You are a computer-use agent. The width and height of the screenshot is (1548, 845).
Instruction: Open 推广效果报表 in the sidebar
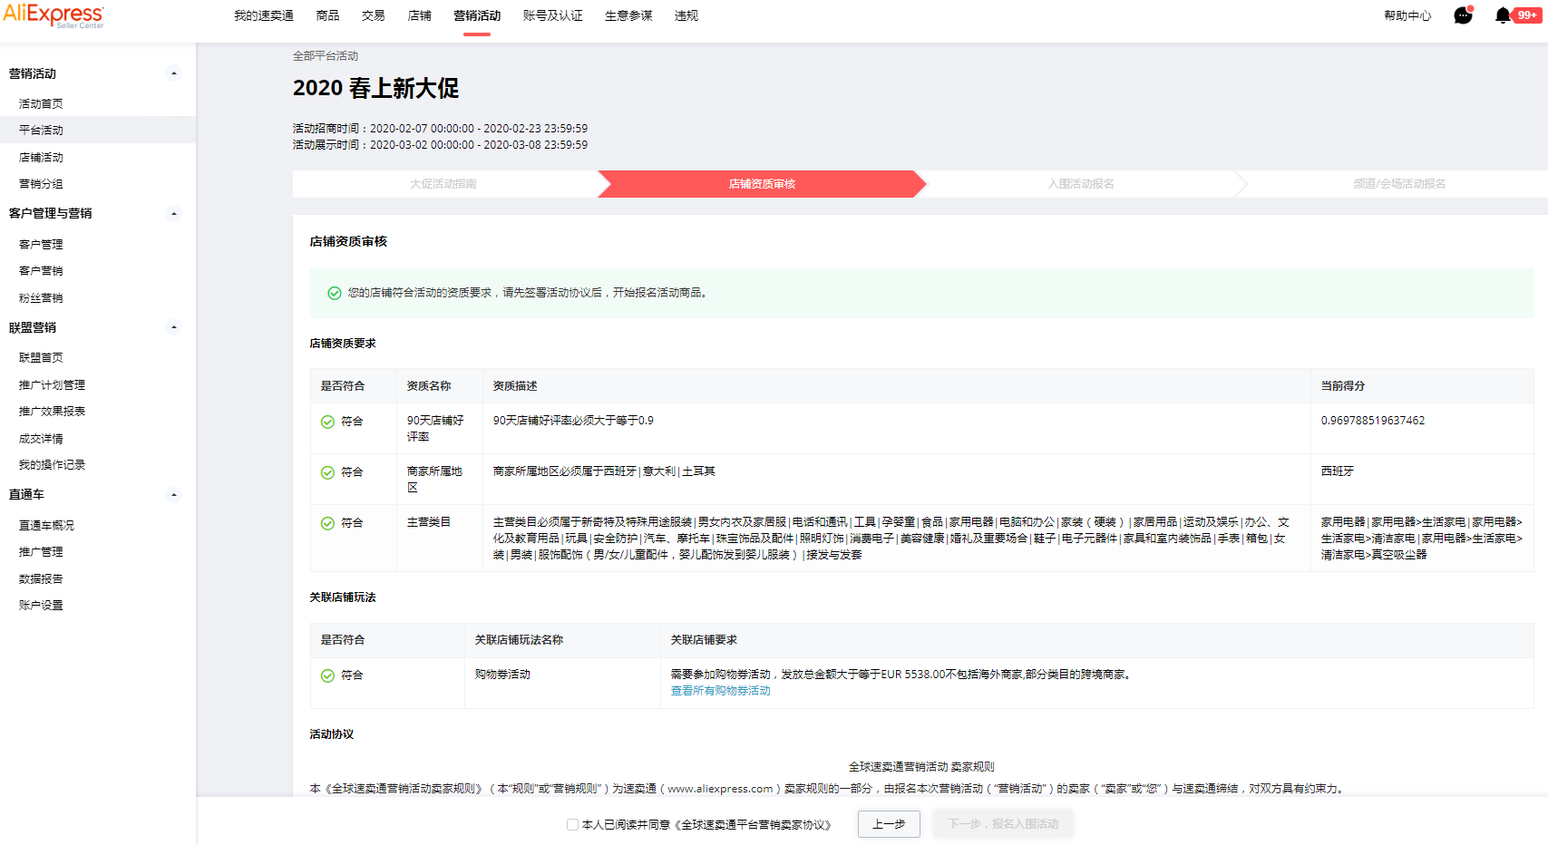point(52,412)
